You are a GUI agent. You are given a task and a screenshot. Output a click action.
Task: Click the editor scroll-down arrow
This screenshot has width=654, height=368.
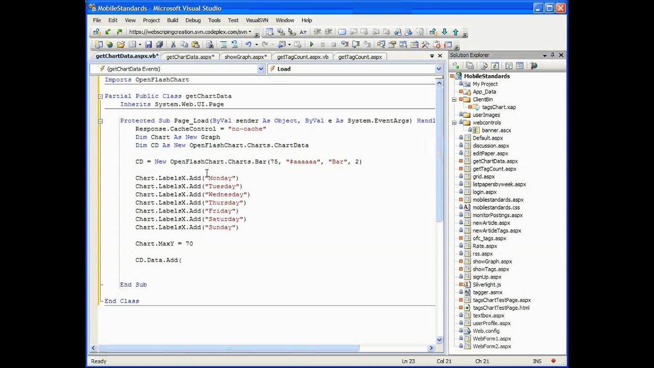pos(439,339)
